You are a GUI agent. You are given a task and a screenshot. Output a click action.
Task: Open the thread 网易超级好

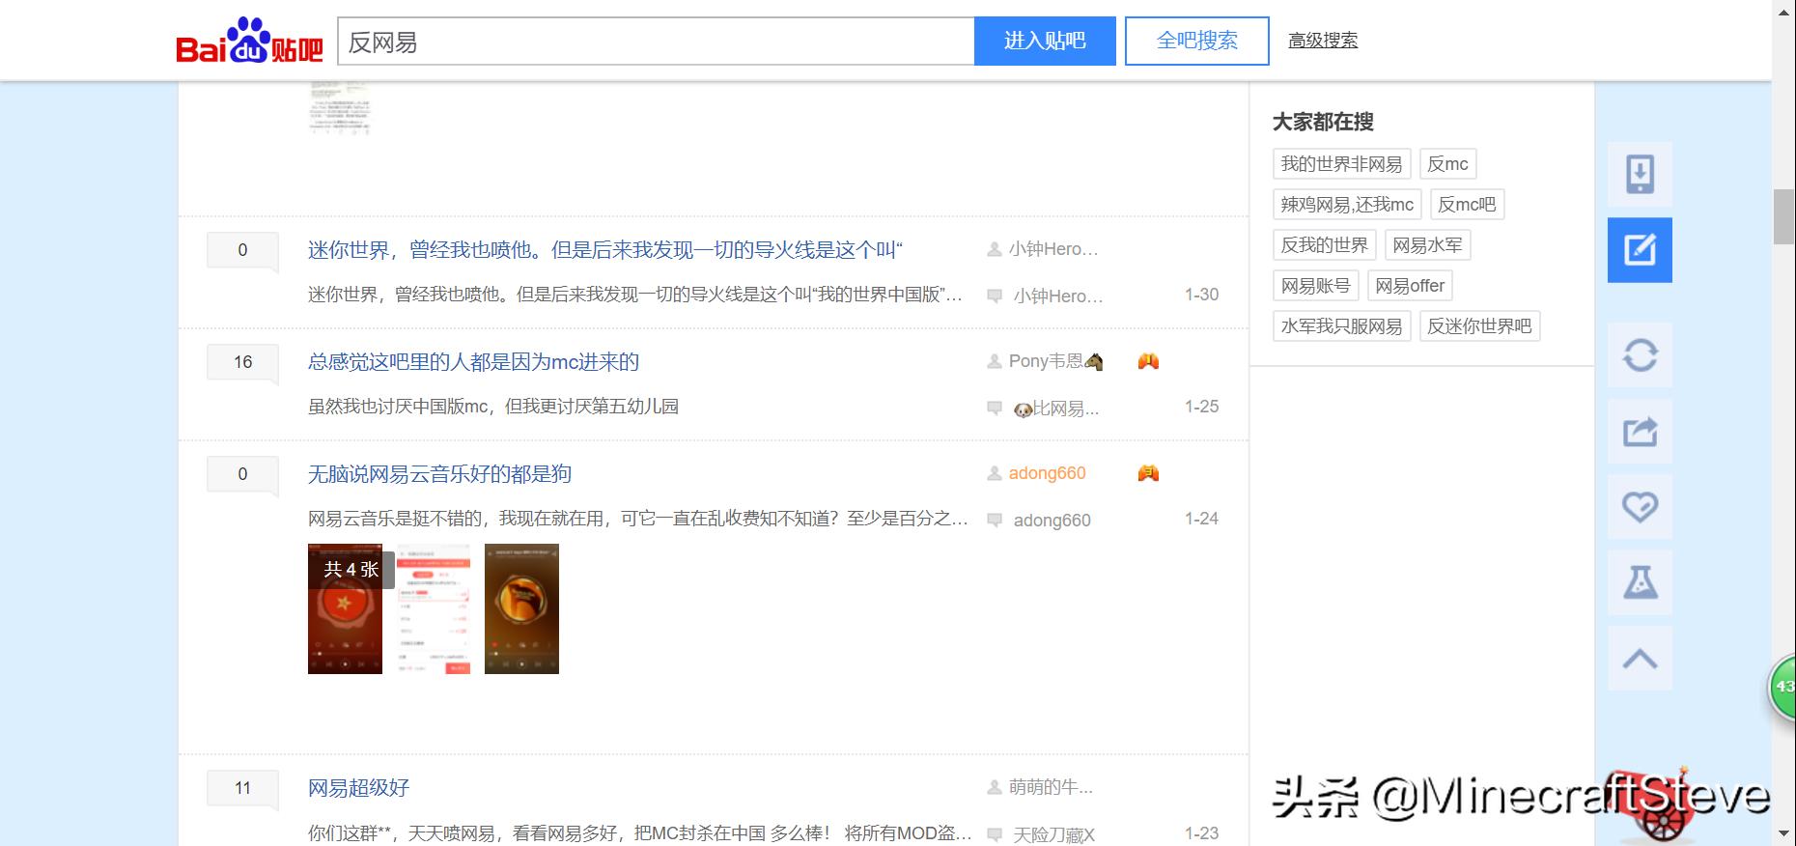click(x=358, y=788)
